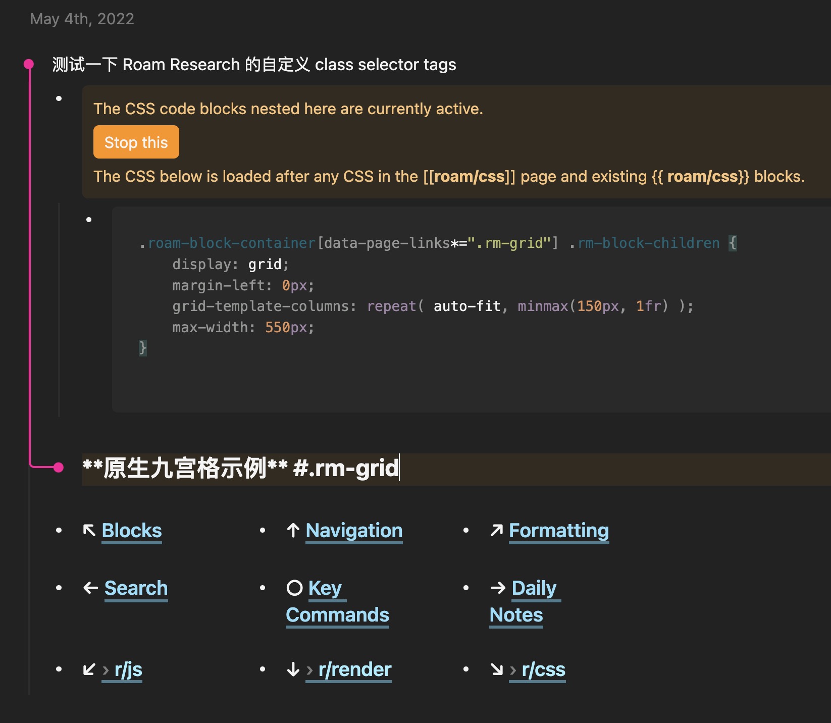The height and width of the screenshot is (723, 831).
Task: Click the pink bullet beside the rm-grid heading
Action: (x=59, y=467)
